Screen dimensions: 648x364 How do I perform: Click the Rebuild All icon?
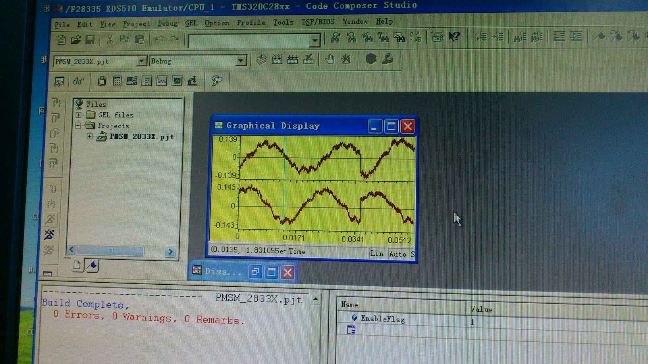(x=293, y=59)
